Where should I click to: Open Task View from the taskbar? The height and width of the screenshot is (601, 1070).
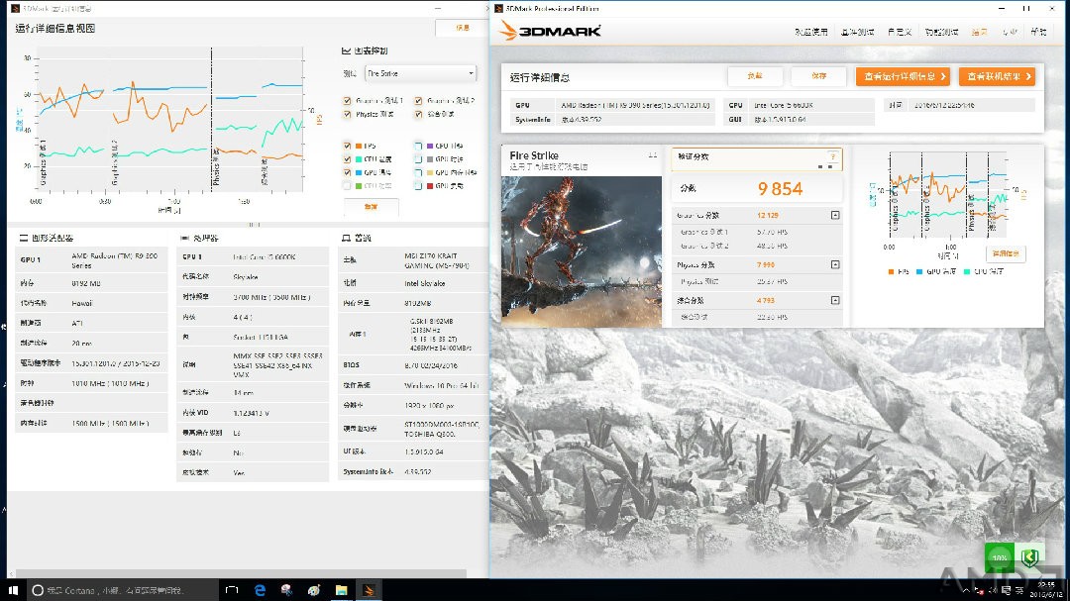coord(232,590)
